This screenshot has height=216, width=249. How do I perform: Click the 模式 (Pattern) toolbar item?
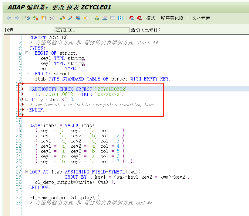click(x=150, y=18)
